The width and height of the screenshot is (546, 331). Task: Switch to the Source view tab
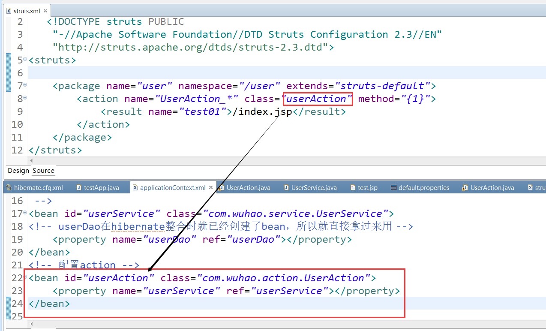coord(43,171)
